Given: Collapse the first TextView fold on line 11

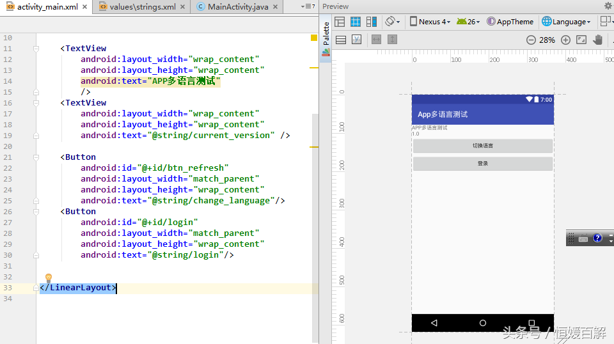Looking at the screenshot, I should pos(36,49).
